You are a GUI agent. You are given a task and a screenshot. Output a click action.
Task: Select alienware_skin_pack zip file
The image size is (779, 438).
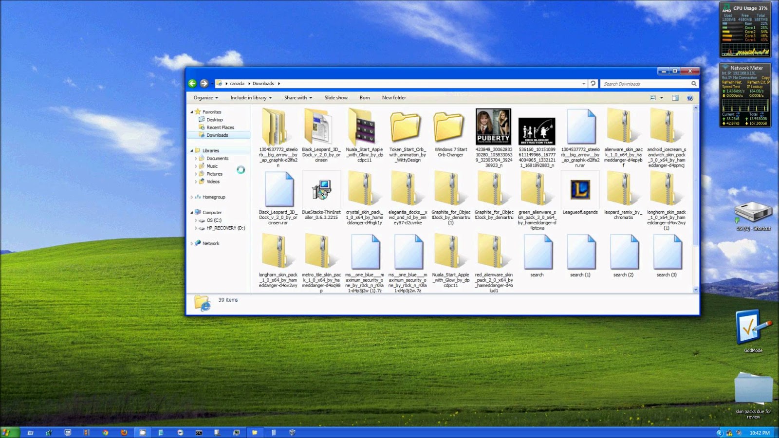point(623,138)
